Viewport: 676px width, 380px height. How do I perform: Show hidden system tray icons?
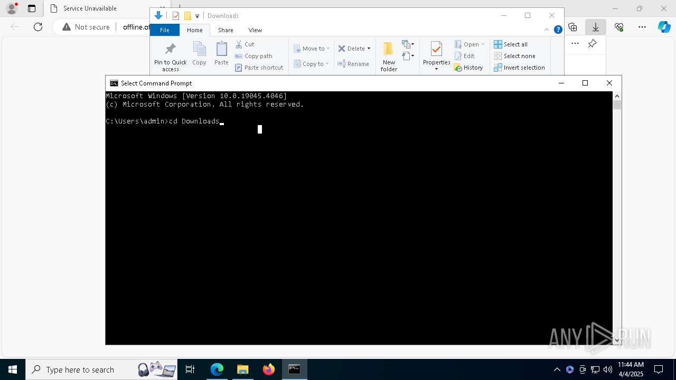click(557, 369)
